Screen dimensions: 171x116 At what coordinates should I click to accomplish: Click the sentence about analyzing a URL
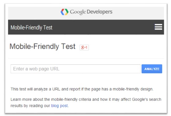tap(82, 89)
